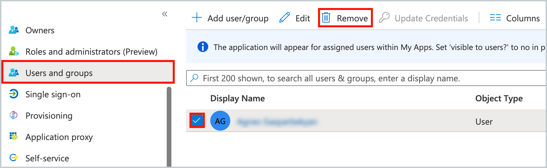Open the Provisioning page

pos(49,116)
